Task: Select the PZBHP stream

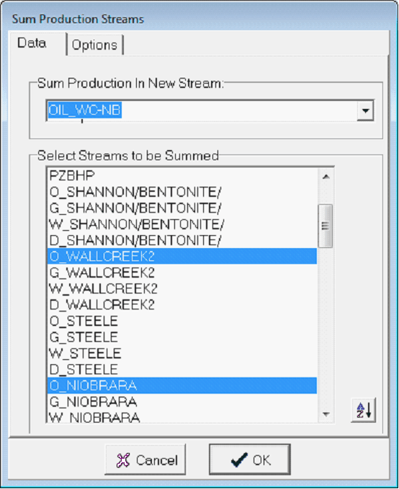Action: pos(182,175)
